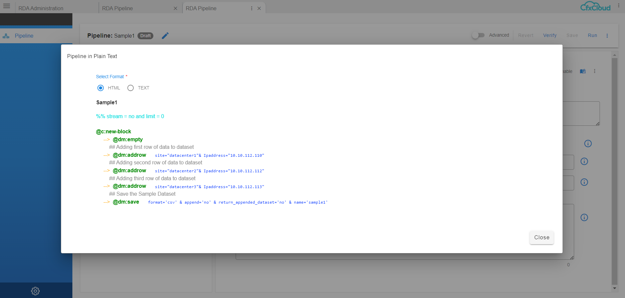Select the TEXT format radio button
The image size is (625, 298).
(x=130, y=88)
